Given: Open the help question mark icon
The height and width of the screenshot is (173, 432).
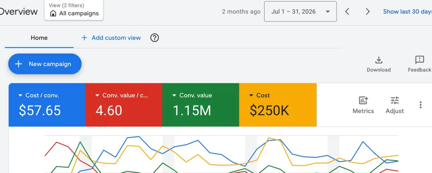Looking at the screenshot, I should [x=155, y=38].
